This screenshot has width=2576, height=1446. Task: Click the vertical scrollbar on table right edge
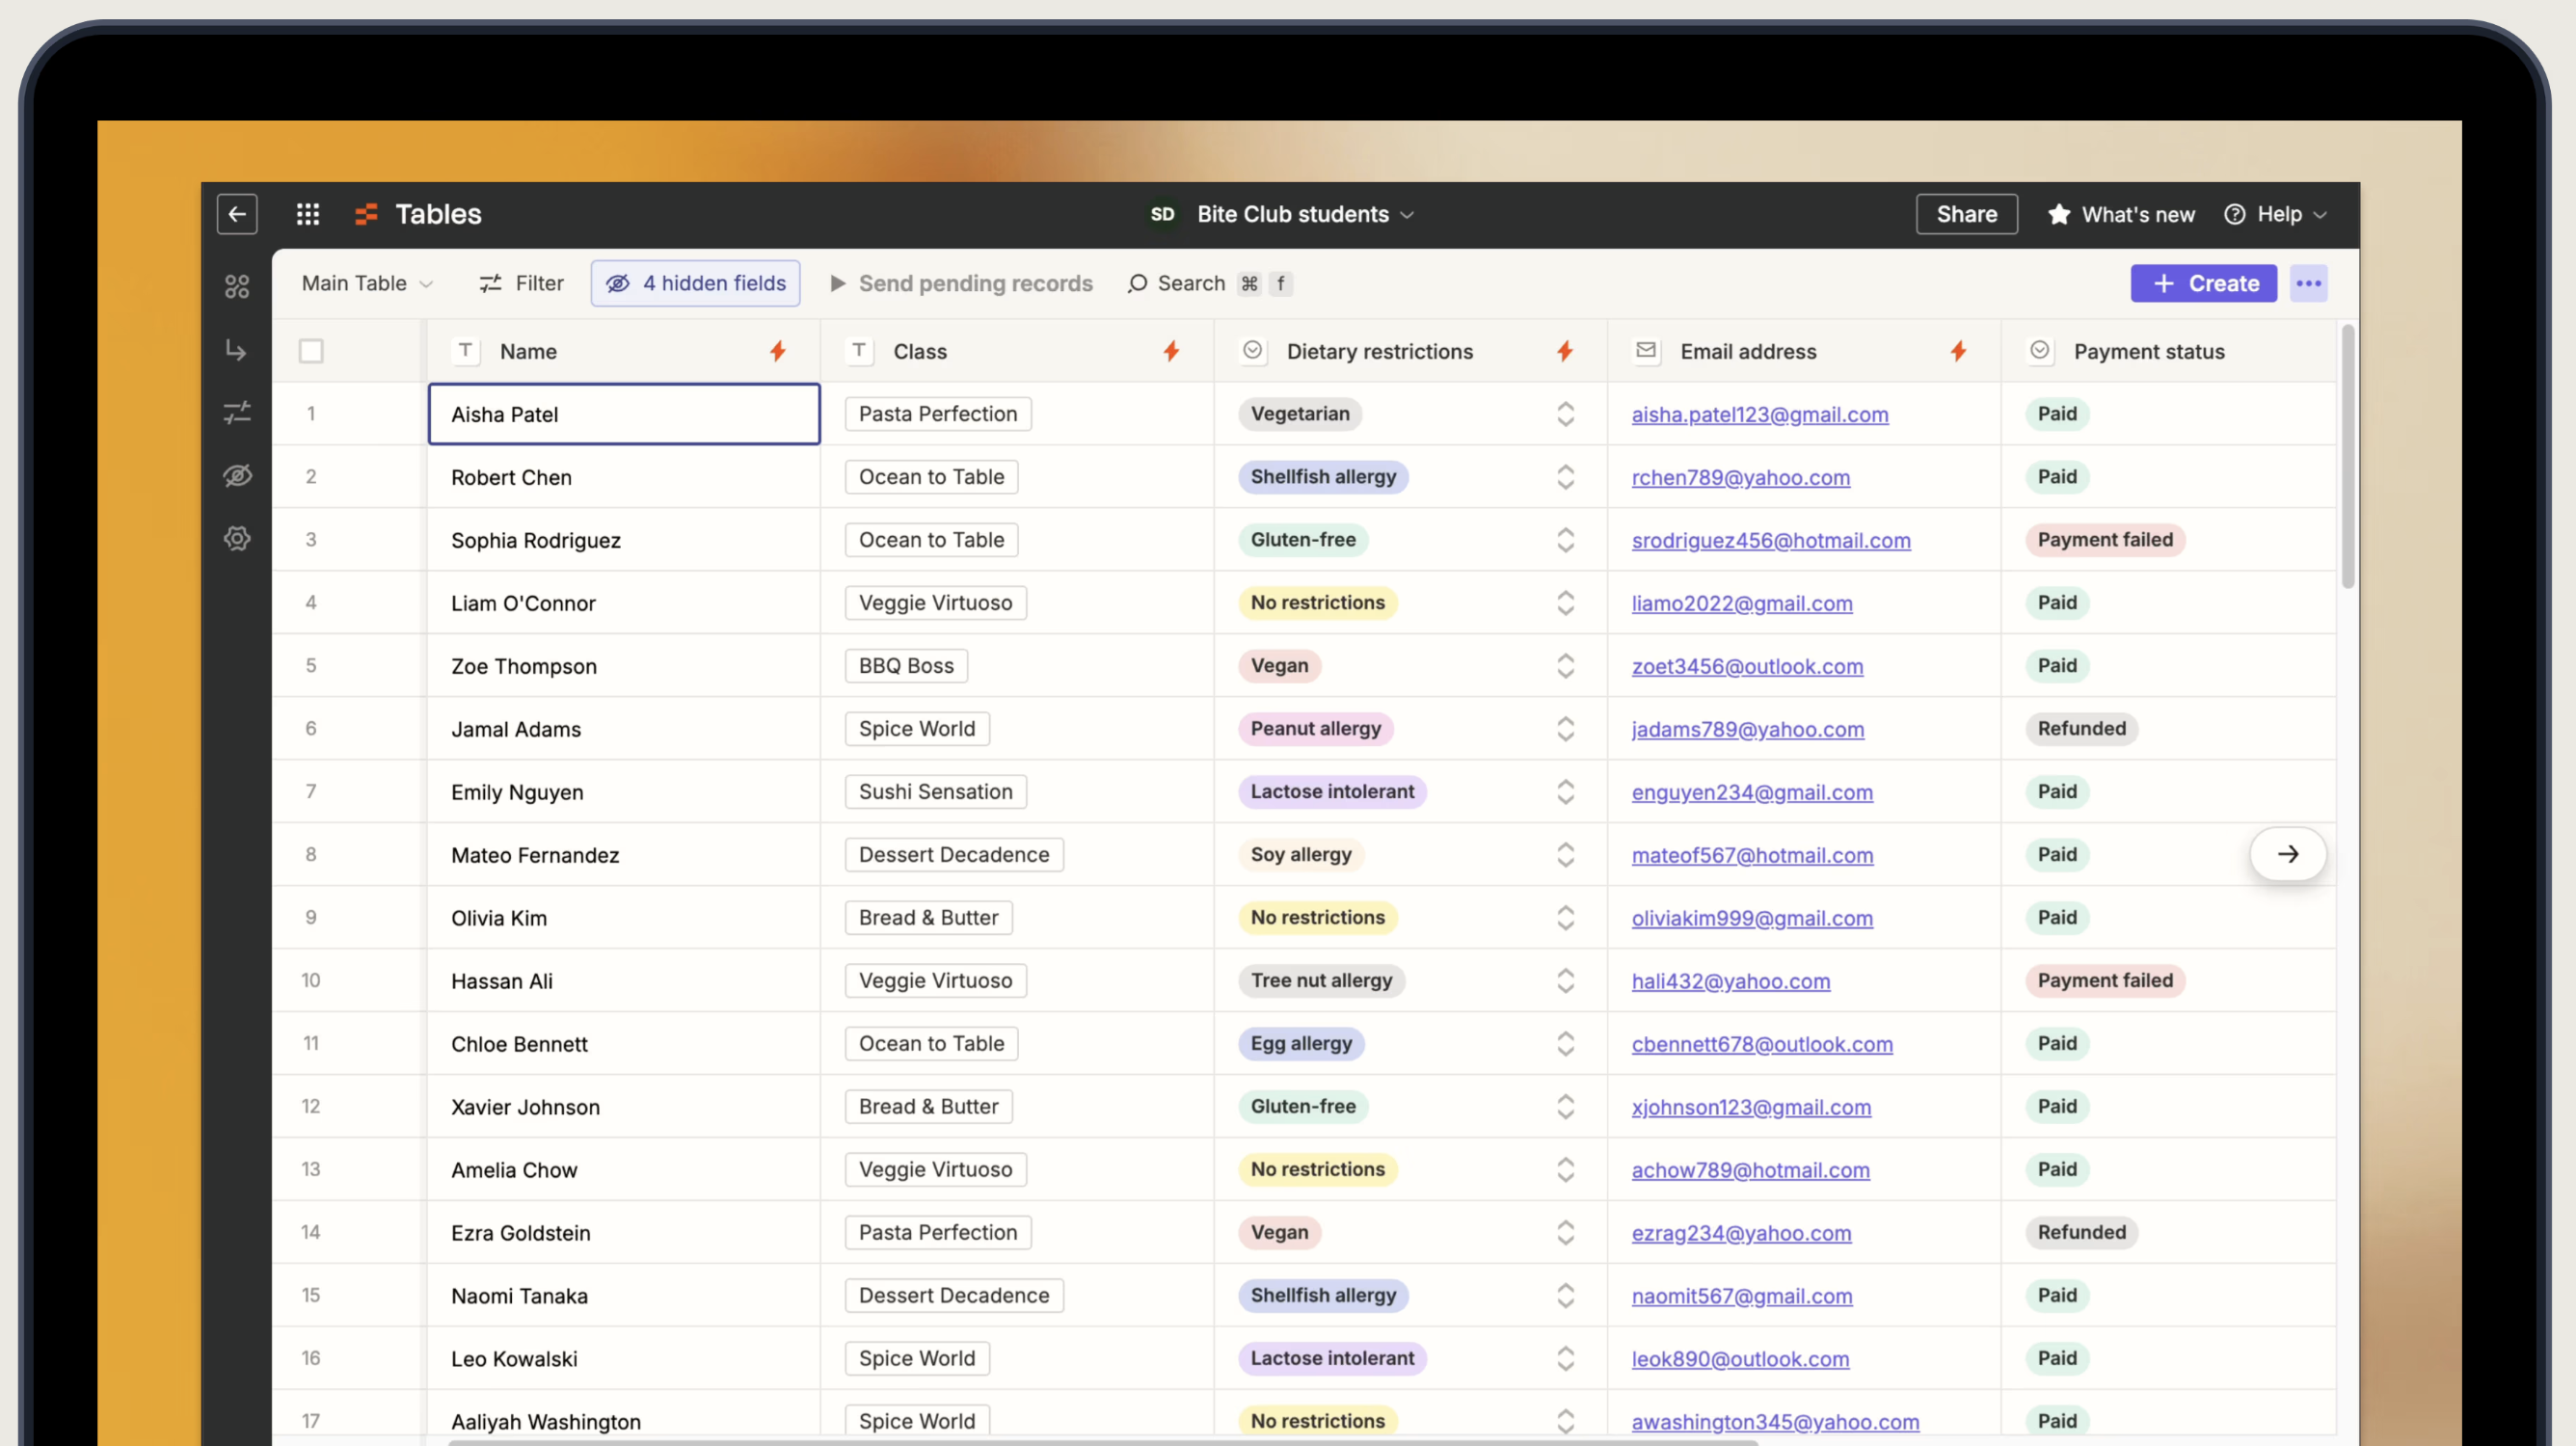tap(2347, 457)
